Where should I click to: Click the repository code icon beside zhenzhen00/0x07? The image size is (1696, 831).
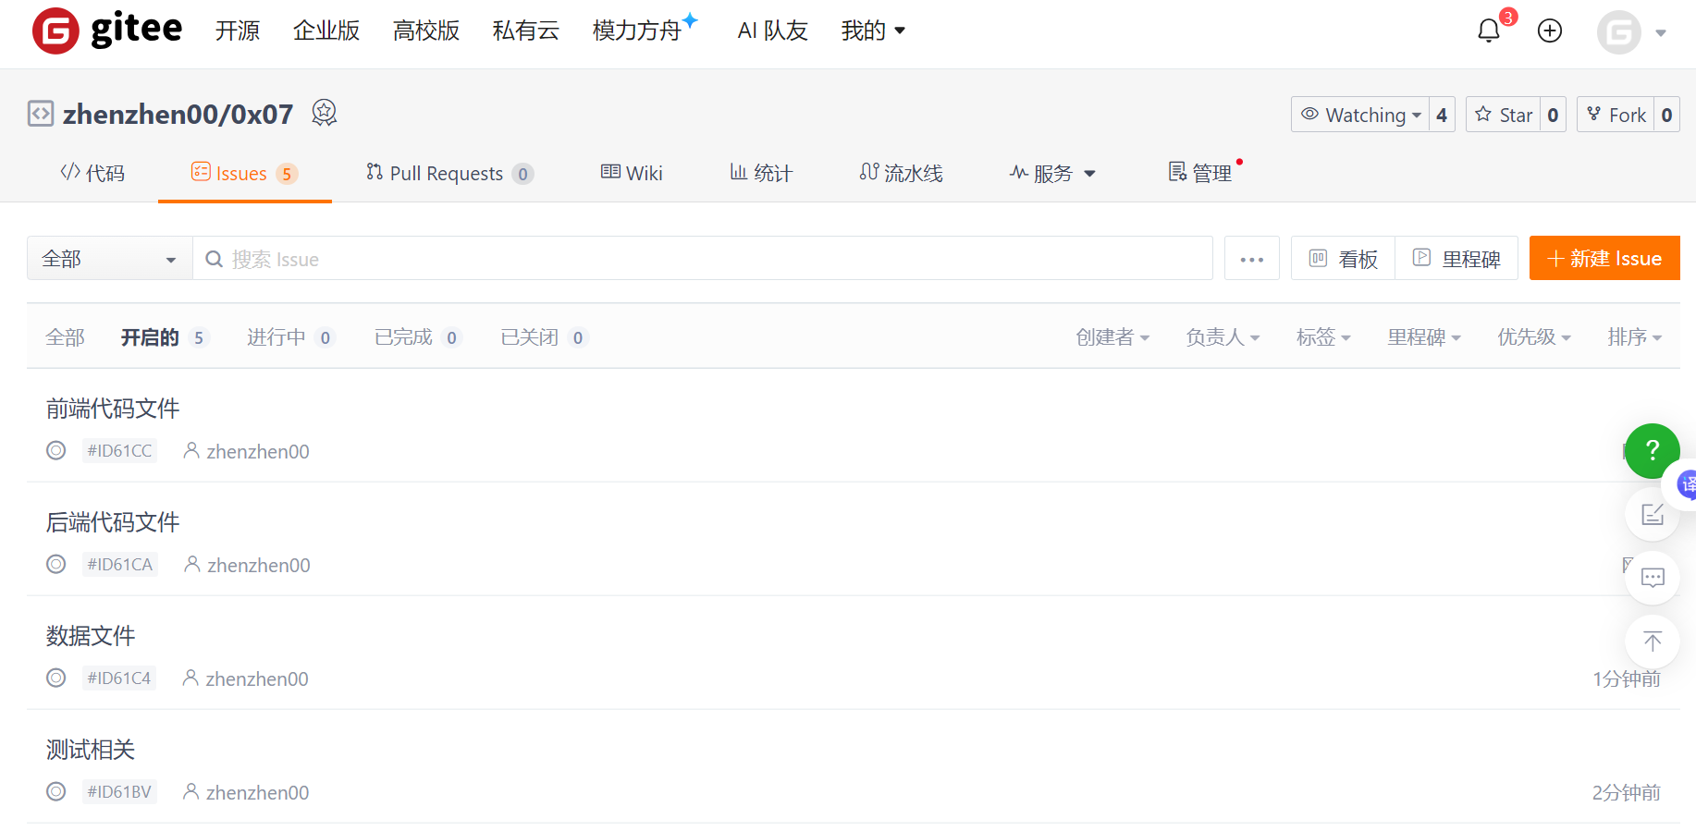[41, 114]
